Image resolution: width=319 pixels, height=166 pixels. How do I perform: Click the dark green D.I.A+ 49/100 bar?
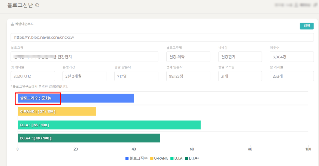(x=89, y=138)
